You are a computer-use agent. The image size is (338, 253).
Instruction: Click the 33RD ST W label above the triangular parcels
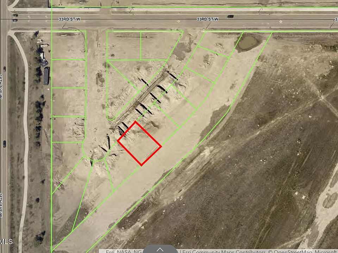207,19
